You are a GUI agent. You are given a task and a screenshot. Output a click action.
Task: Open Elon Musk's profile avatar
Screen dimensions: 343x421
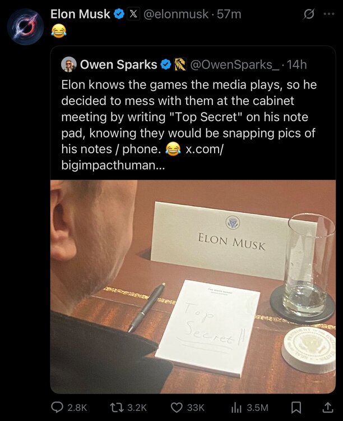(26, 26)
